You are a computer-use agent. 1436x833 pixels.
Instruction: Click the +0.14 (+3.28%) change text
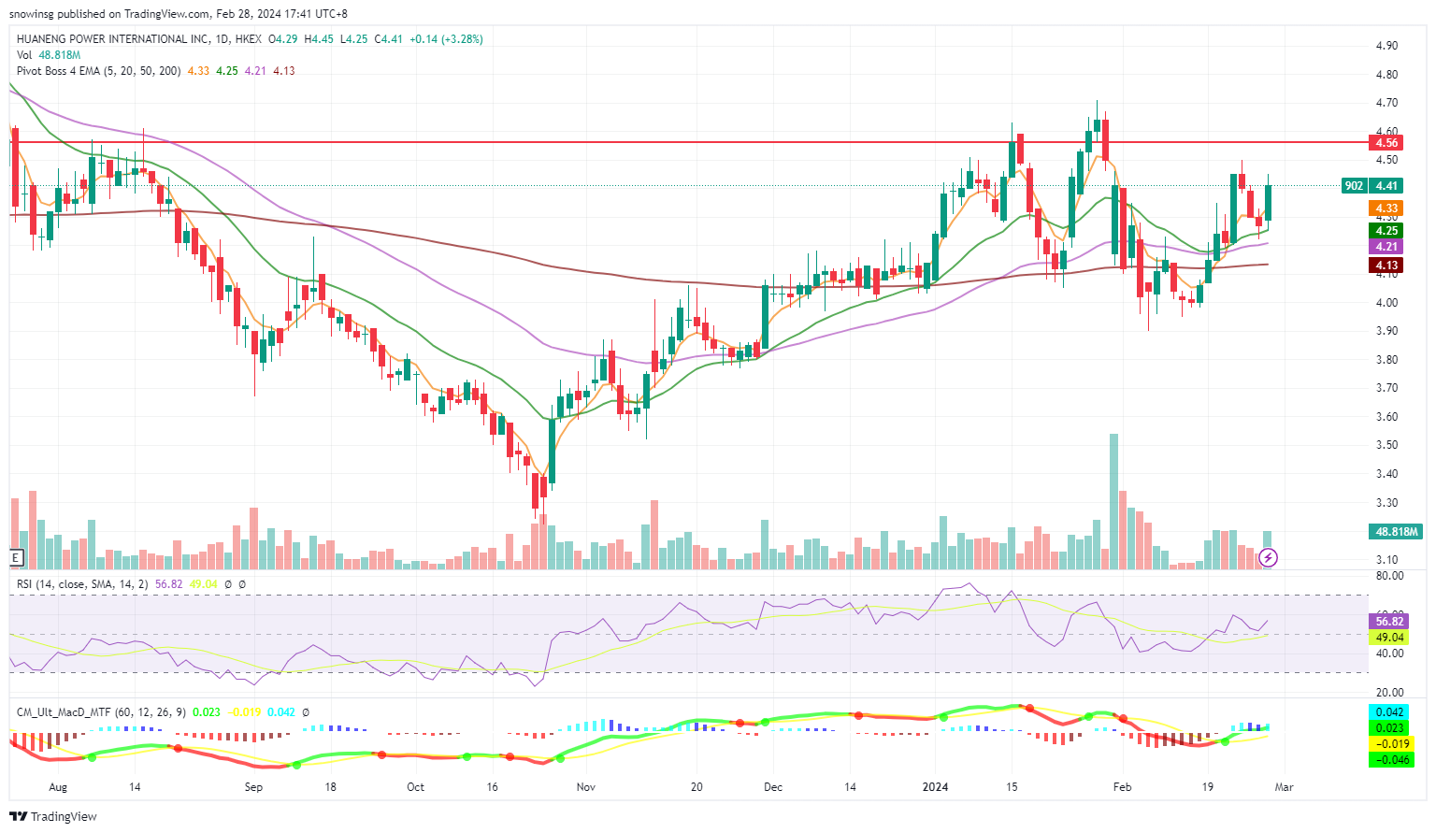click(x=446, y=39)
